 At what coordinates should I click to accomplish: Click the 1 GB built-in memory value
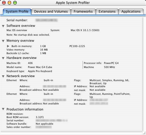pyautogui.click(x=43, y=46)
